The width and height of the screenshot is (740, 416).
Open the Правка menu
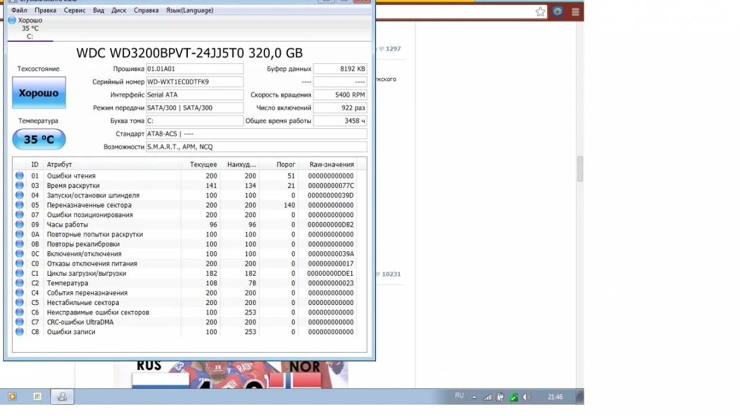pyautogui.click(x=45, y=10)
